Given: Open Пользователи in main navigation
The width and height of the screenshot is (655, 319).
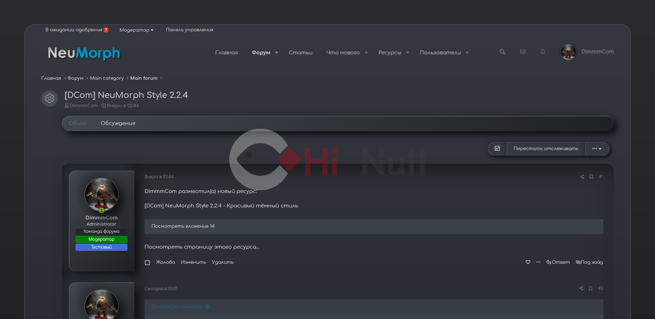Looking at the screenshot, I should point(440,53).
